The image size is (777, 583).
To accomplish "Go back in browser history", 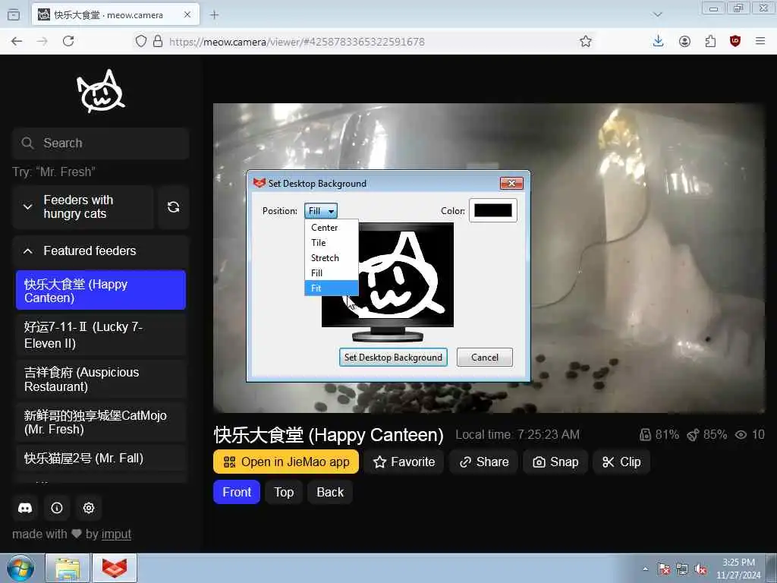I will click(17, 41).
